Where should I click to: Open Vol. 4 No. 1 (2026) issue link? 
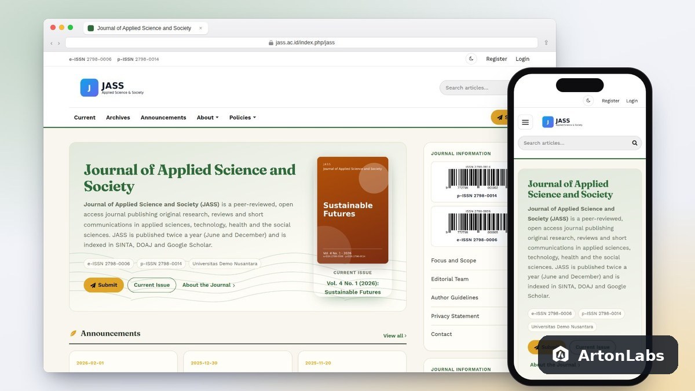pos(353,287)
